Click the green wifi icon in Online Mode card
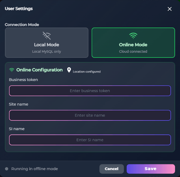180x177 pixels. tap(133, 36)
